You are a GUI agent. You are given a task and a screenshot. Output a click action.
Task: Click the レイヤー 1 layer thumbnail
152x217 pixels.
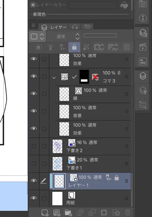59,181
